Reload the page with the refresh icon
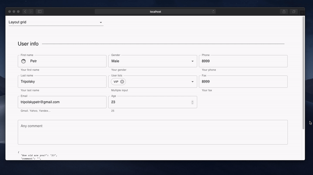 pyautogui.click(x=213, y=12)
